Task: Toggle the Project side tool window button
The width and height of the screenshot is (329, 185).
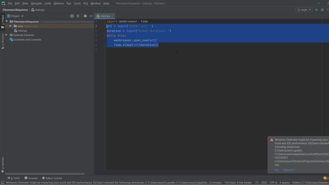Action: 3,22
